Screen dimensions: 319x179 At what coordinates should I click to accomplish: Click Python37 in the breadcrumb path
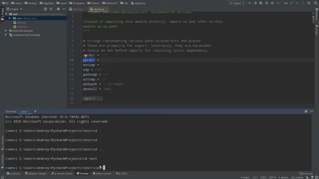click(110, 3)
